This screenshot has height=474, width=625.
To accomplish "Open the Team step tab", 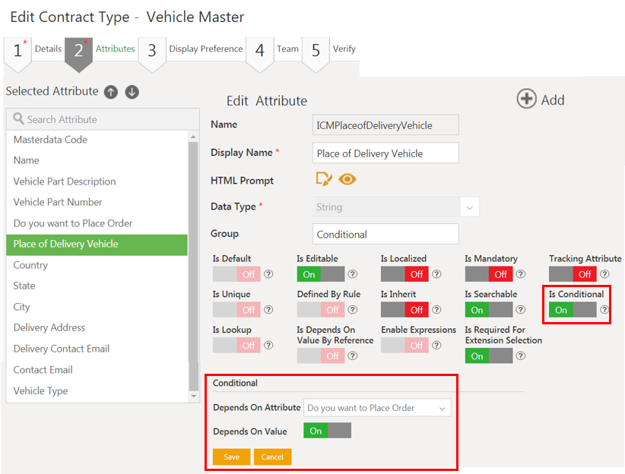I will point(287,49).
